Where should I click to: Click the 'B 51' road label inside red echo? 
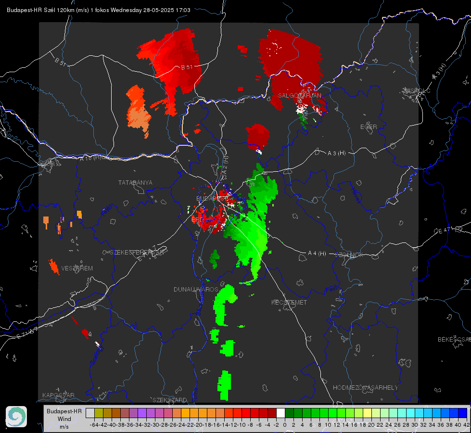(x=187, y=67)
